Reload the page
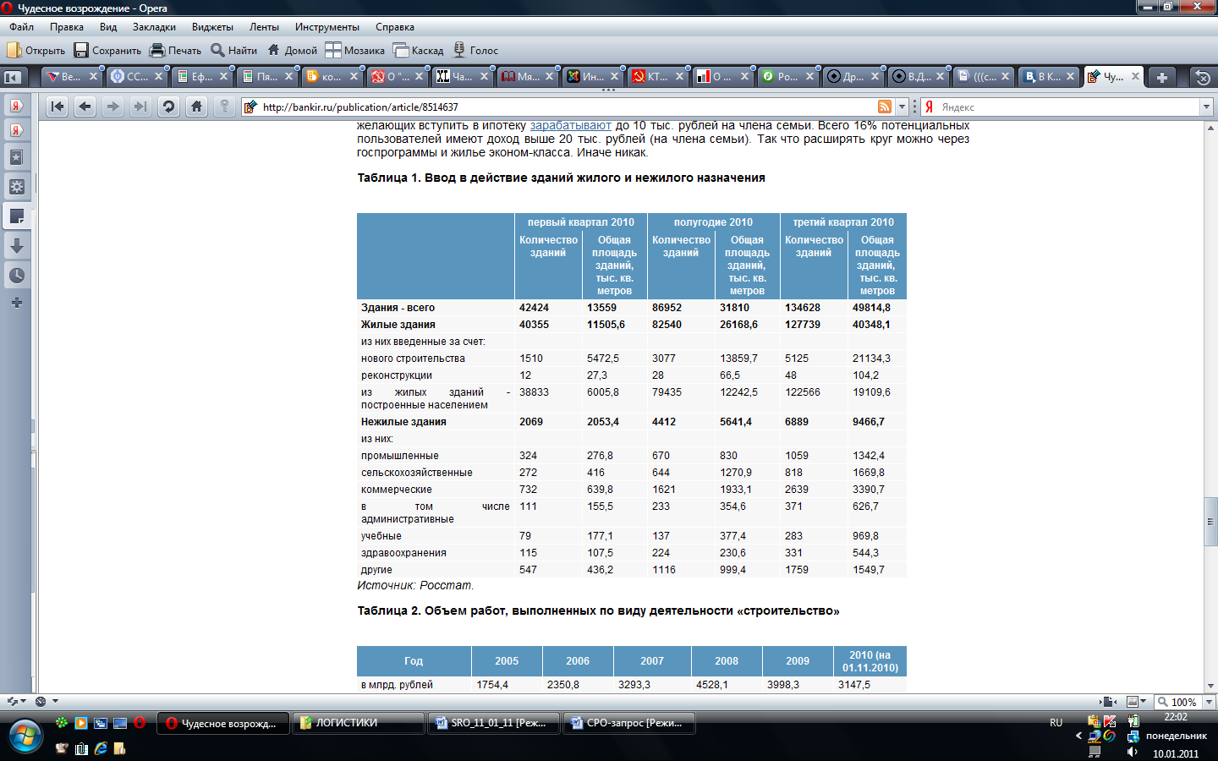1218x761 pixels. click(x=168, y=107)
